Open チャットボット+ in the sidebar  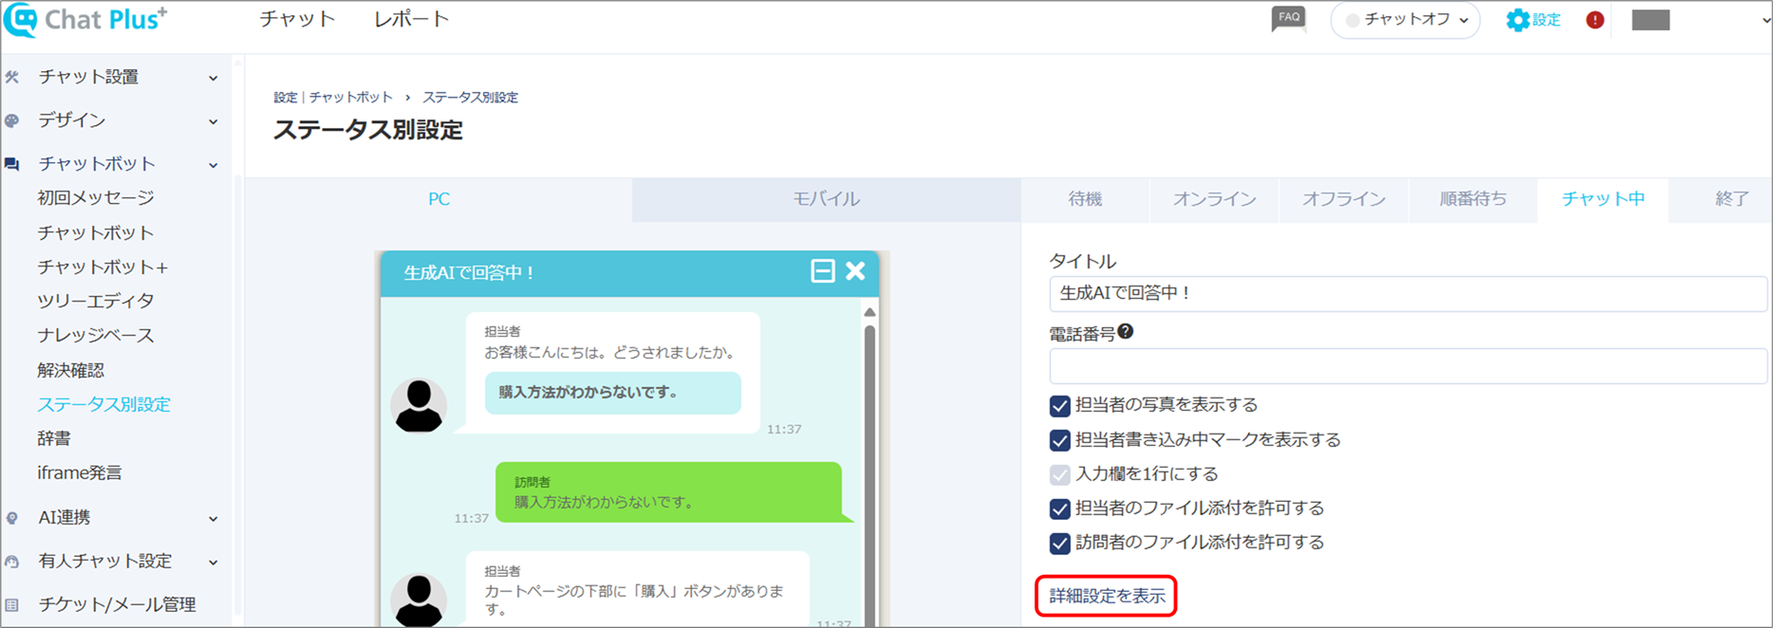(103, 268)
